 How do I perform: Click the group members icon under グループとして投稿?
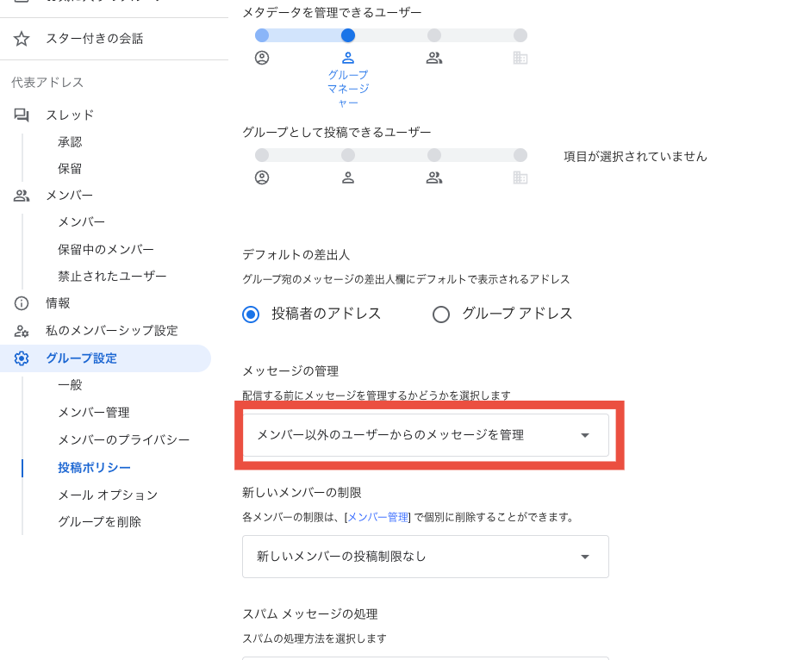pos(434,177)
